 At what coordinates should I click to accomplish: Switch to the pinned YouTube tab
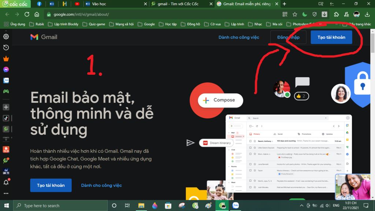(x=77, y=4)
